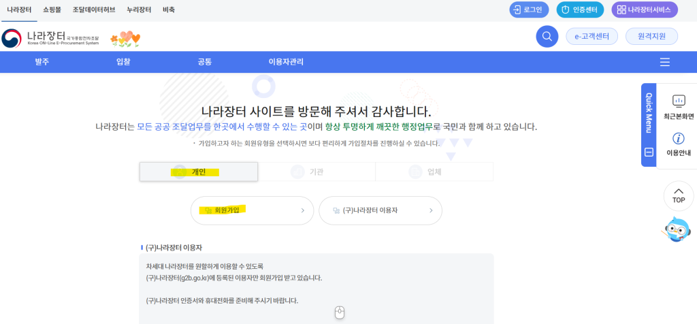Screen dimensions: 697x324
Task: Open 최근본화면 in Quick Menu
Action: pyautogui.click(x=679, y=107)
